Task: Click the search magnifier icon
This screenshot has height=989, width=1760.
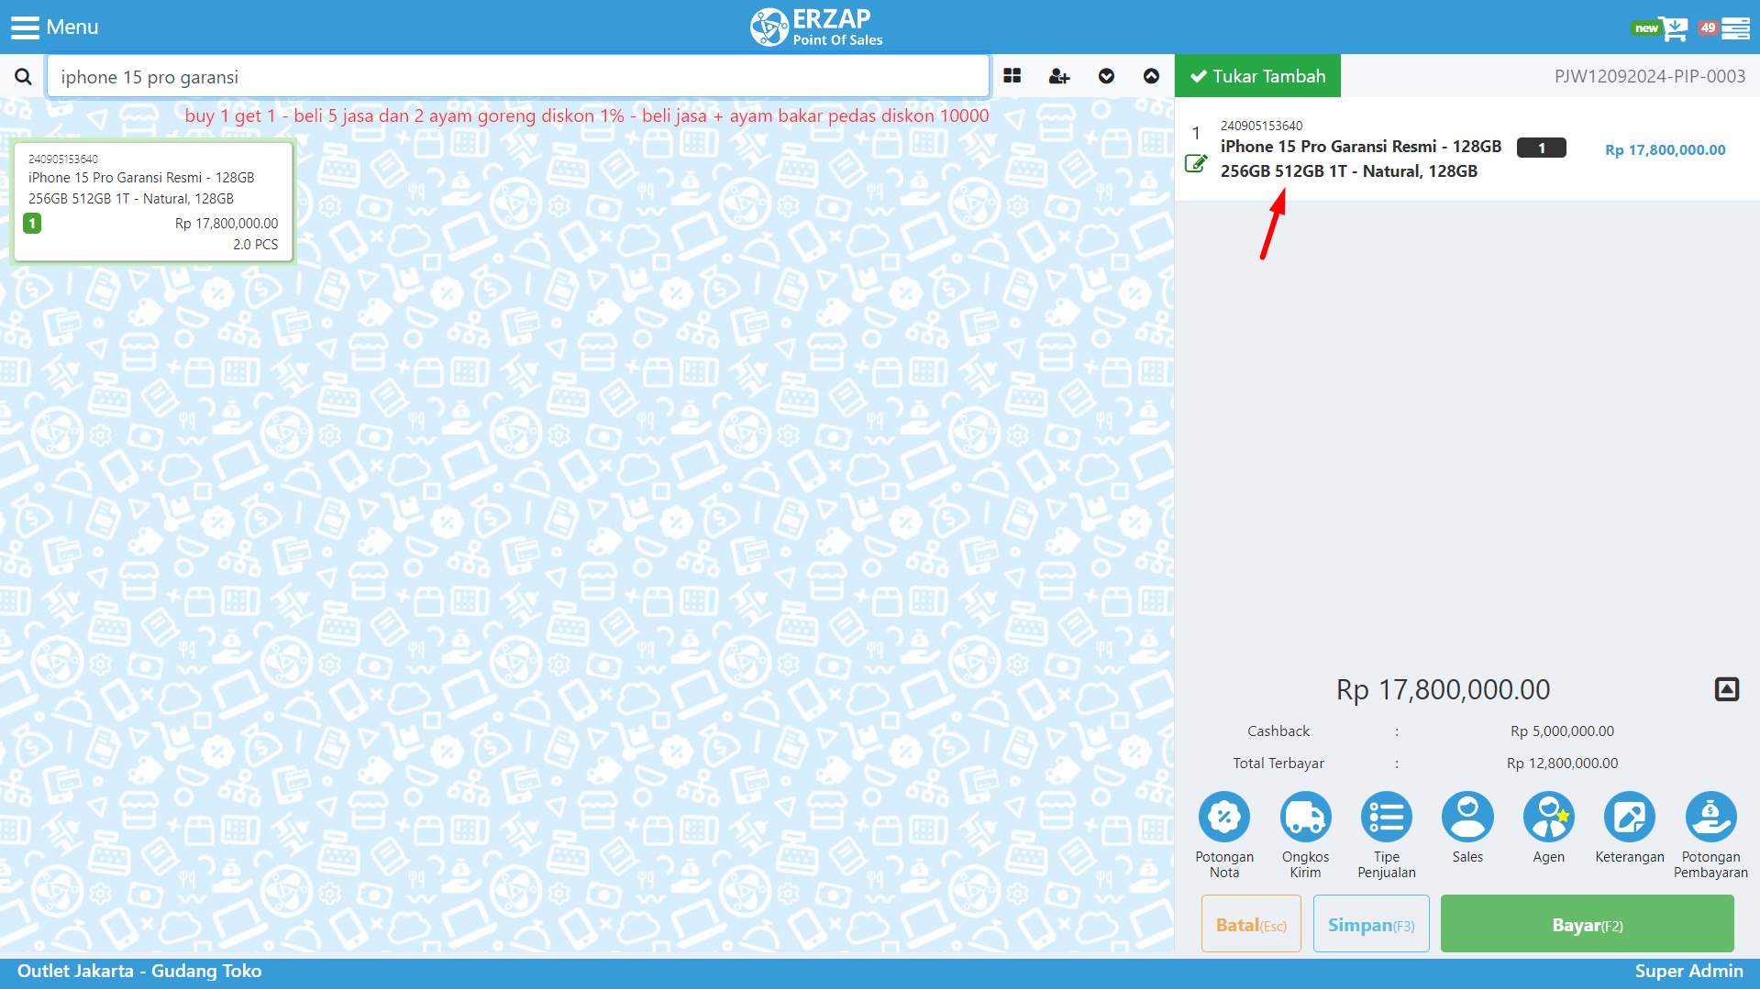Action: [x=23, y=77]
